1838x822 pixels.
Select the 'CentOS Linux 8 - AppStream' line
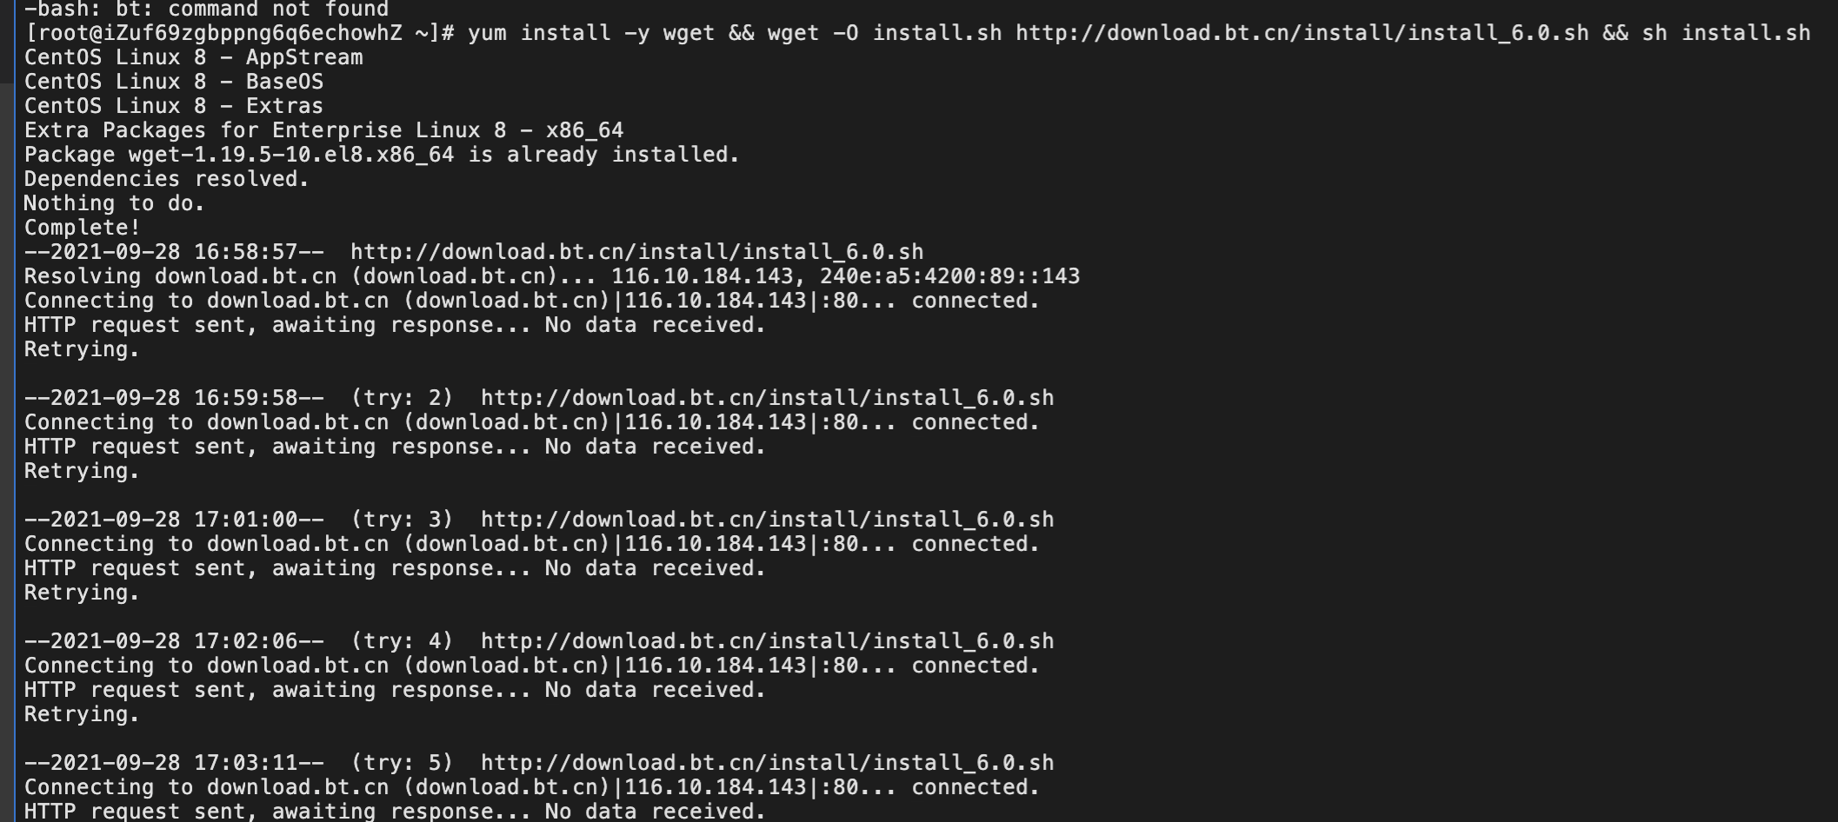tap(193, 57)
